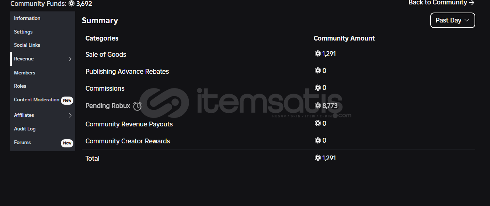Go to the Settings menu item
Image resolution: width=490 pixels, height=206 pixels.
pos(23,32)
